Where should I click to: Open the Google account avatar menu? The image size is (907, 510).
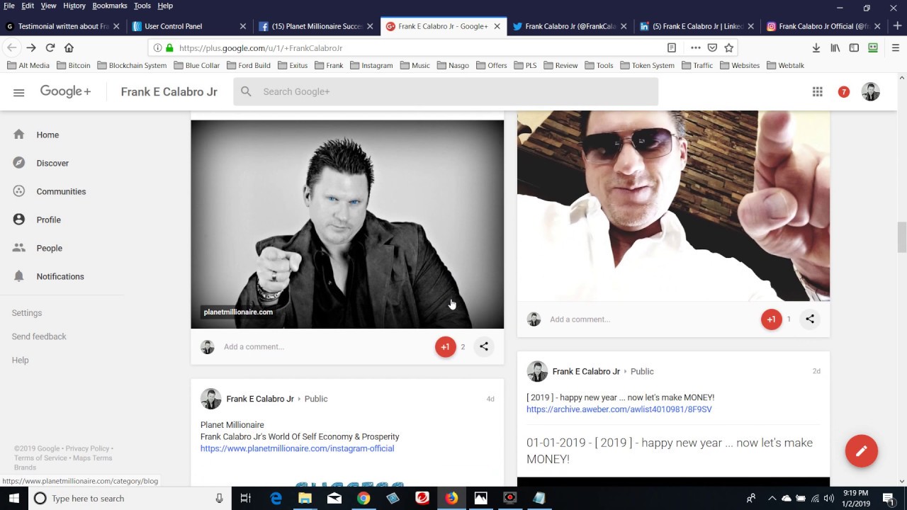point(870,91)
